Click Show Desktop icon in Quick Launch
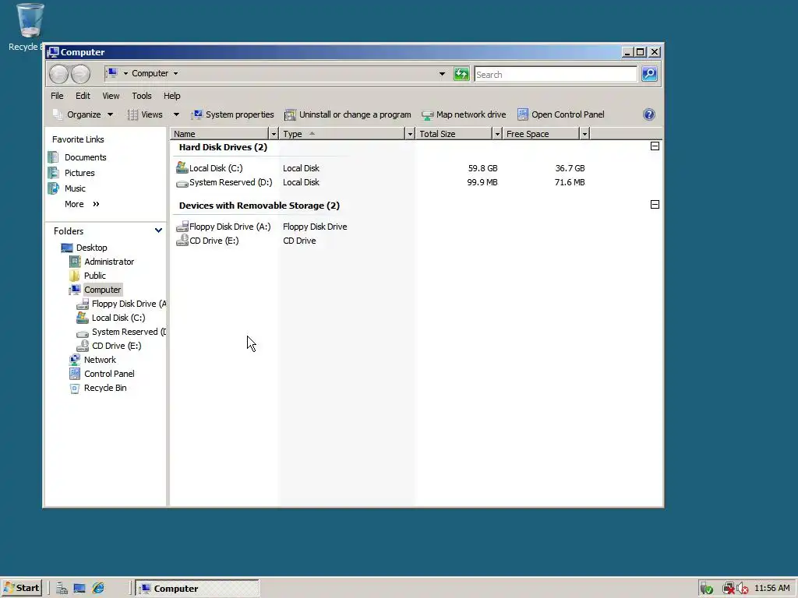Image resolution: width=798 pixels, height=598 pixels. click(79, 589)
